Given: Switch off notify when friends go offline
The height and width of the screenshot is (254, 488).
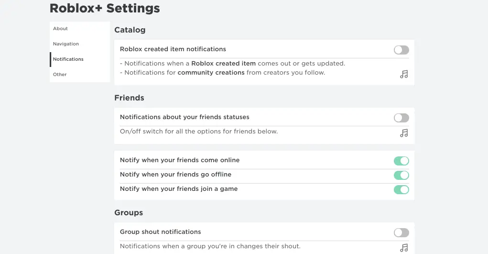Looking at the screenshot, I should click(401, 175).
